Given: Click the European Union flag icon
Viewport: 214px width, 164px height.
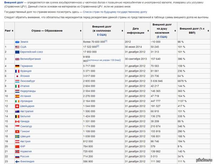Looking at the screenshot, I should tap(17, 52).
